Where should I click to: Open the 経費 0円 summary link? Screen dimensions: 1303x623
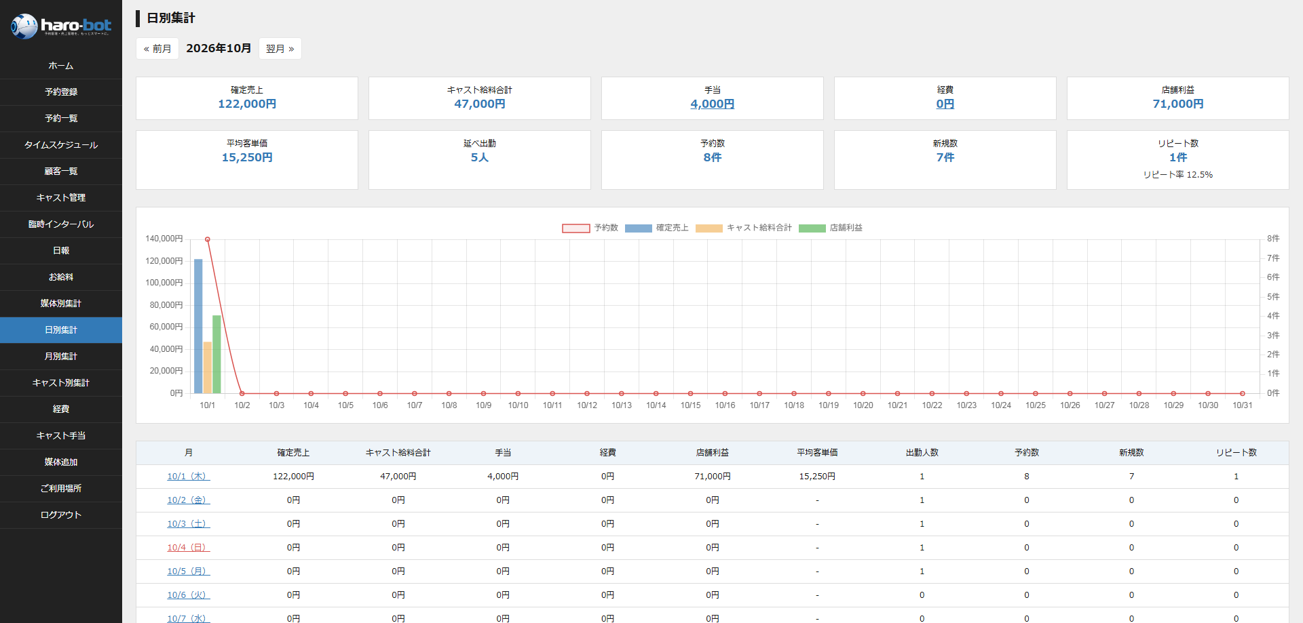945,104
